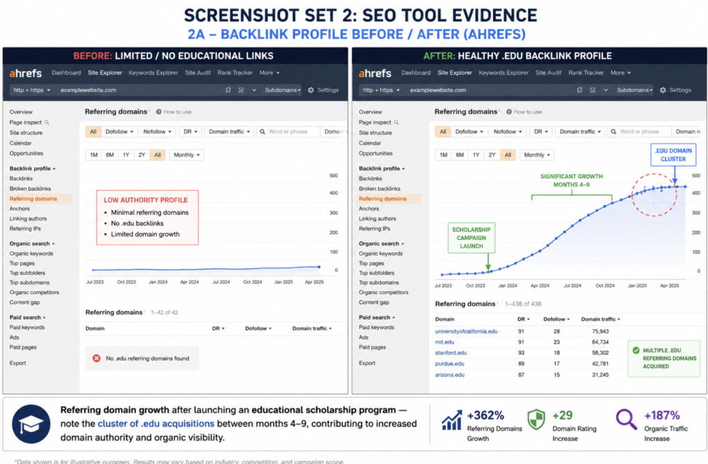Image resolution: width=708 pixels, height=464 pixels.
Task: Click the ahrefs logo in the Before panel
Action: [26, 73]
